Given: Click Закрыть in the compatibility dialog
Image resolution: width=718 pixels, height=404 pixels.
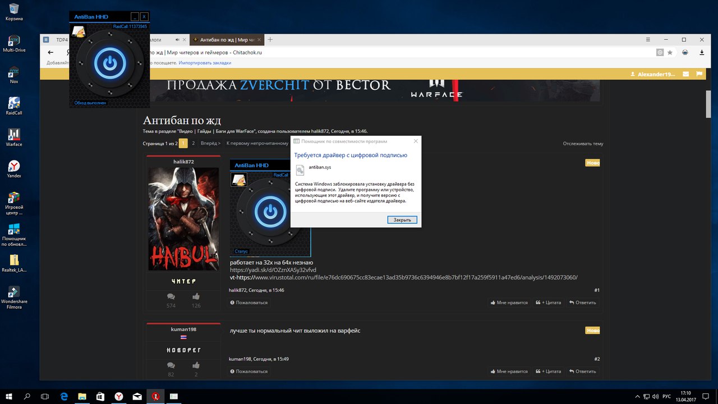Looking at the screenshot, I should 402,220.
